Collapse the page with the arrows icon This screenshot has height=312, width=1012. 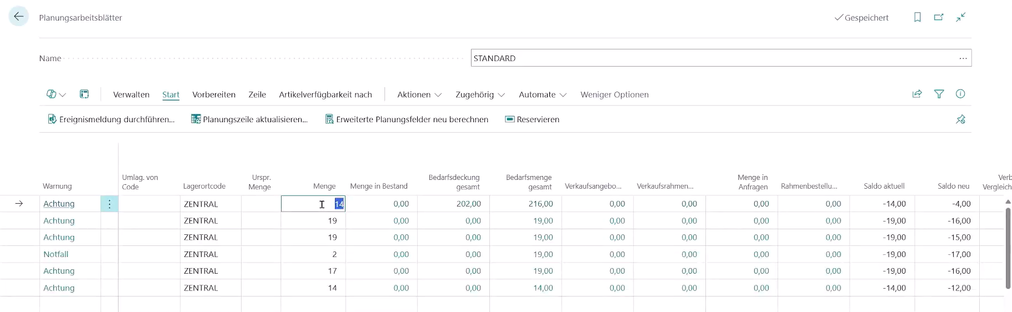[960, 17]
